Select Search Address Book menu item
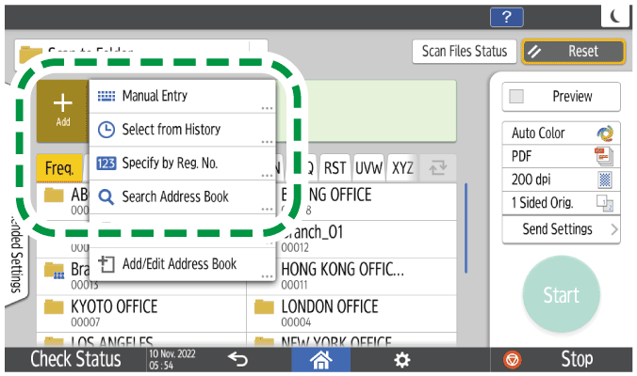This screenshot has width=637, height=376. (181, 197)
